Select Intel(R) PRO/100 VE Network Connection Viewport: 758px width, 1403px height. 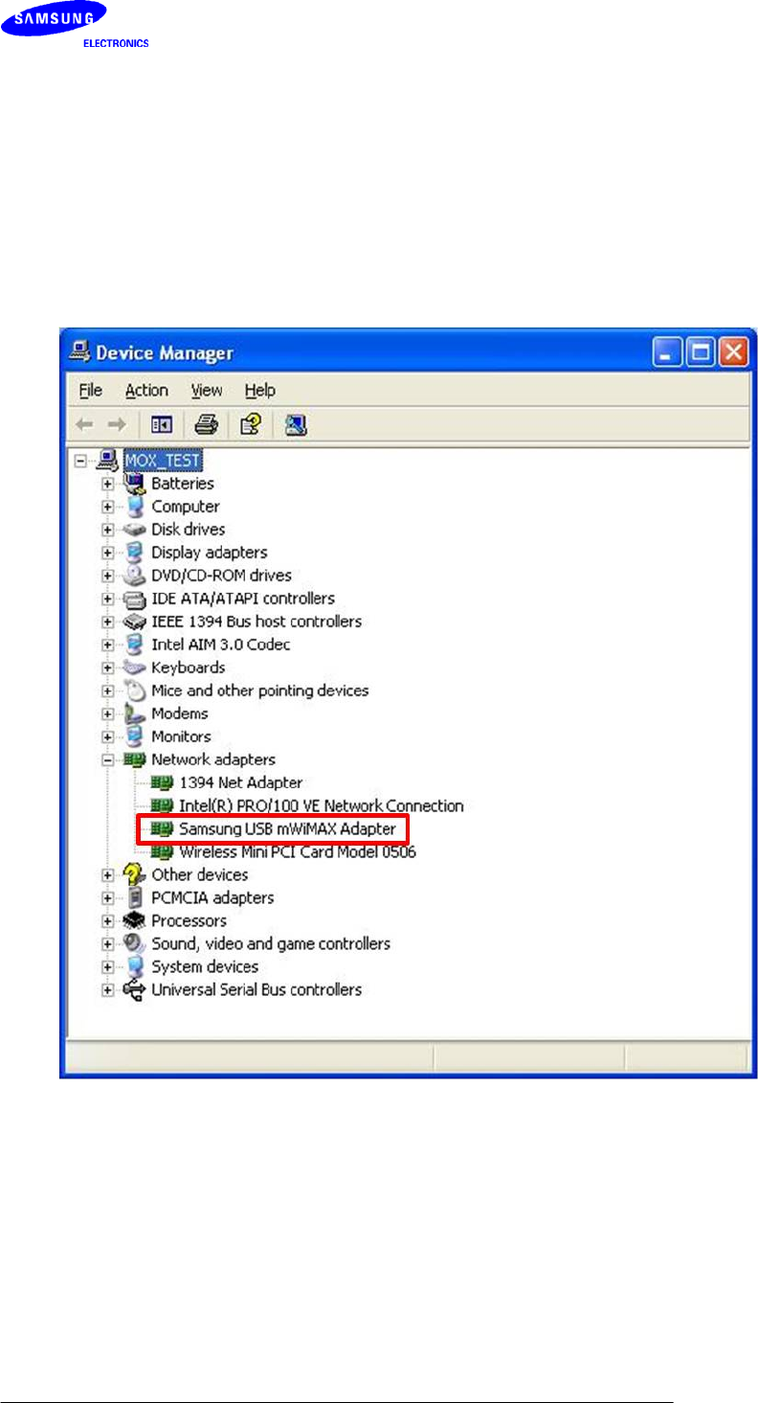[321, 805]
